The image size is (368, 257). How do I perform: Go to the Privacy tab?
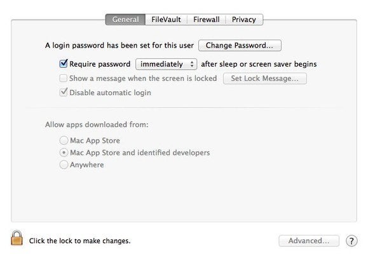click(244, 20)
